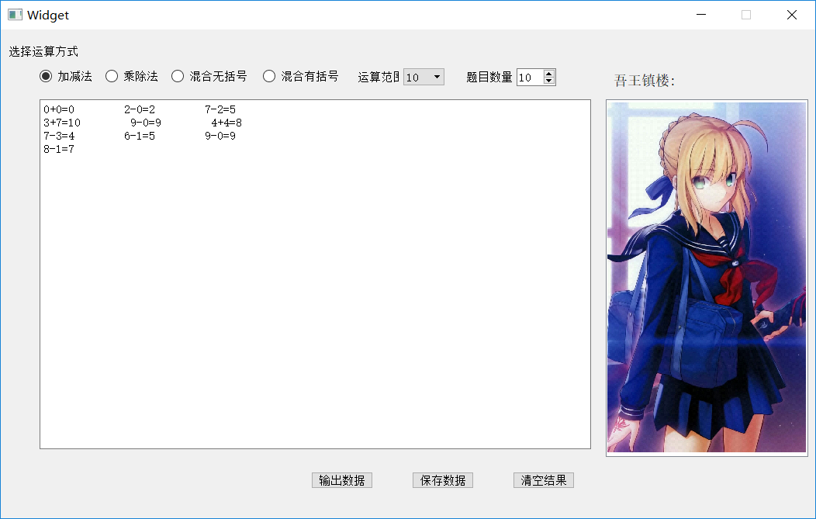Click the 输出数据 button
This screenshot has width=816, height=519.
[x=342, y=480]
